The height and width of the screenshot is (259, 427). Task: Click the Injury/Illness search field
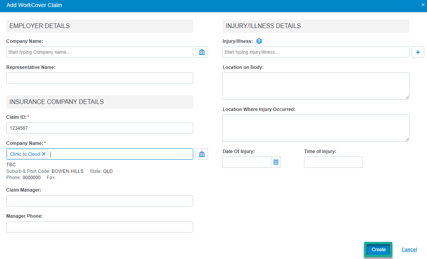[x=316, y=52]
